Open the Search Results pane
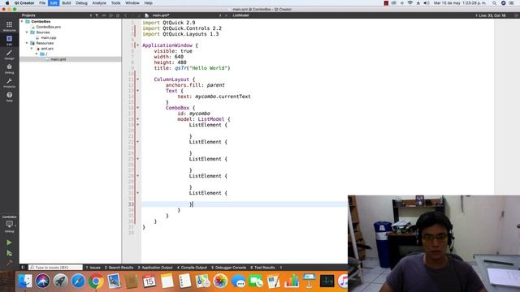Viewport: 520px width, 292px height. (x=119, y=268)
